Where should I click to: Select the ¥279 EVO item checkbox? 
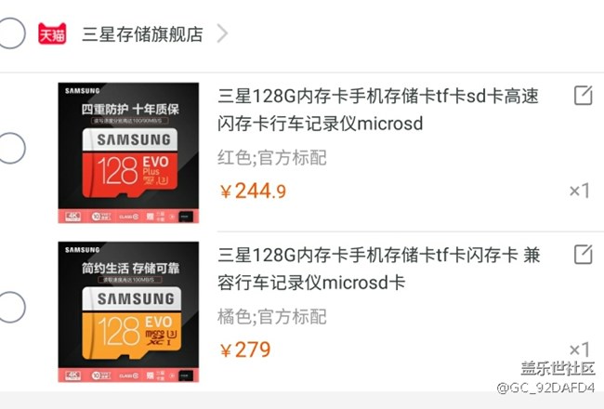click(x=11, y=308)
